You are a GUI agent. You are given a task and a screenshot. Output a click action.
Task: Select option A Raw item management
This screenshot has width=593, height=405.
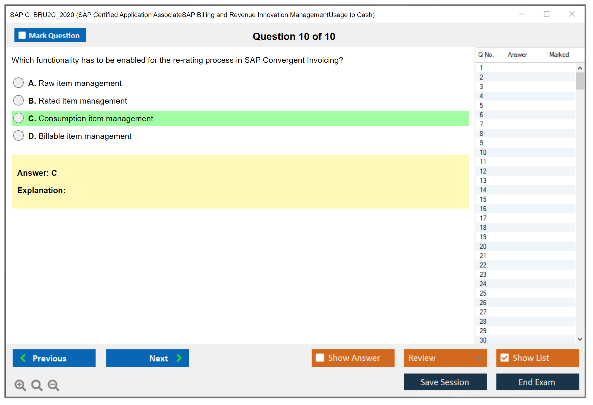[18, 83]
